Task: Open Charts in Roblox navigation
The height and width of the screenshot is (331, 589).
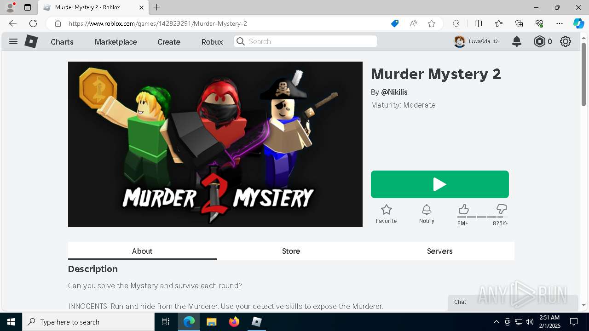Action: pyautogui.click(x=62, y=42)
